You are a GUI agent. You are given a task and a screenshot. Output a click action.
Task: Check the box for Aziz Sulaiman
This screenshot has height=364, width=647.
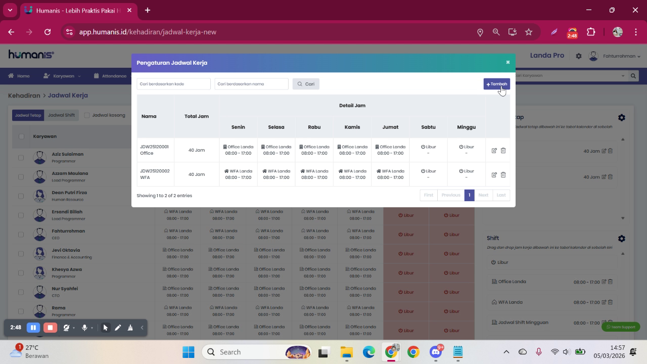(x=21, y=158)
